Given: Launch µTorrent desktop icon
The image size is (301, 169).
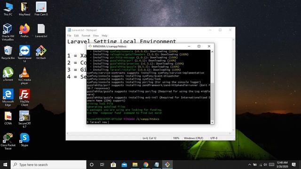Looking at the screenshot, I should (x=8, y=74).
